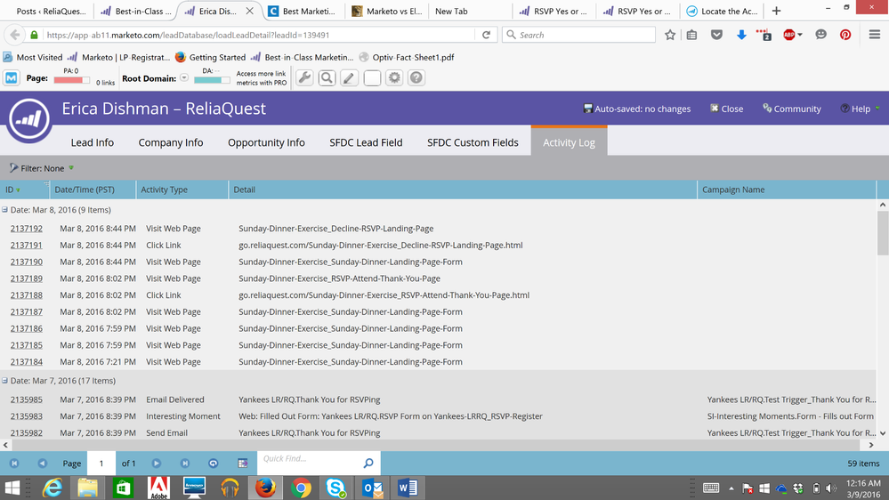Open the Help dropdown menu
Screen dimensions: 889x500
tap(861, 109)
